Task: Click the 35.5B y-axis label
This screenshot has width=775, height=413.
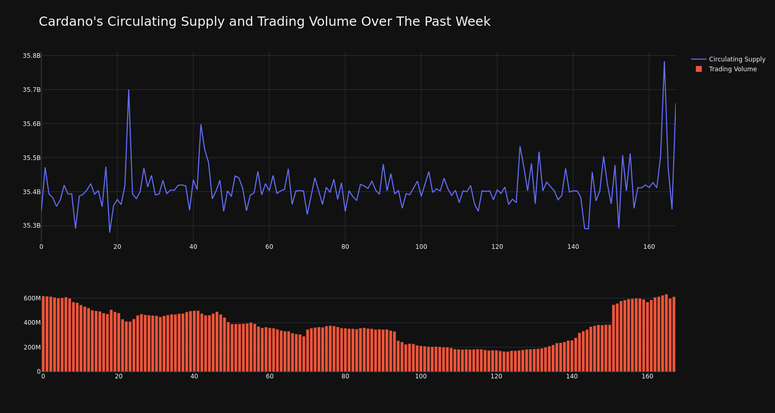Action: [32, 158]
